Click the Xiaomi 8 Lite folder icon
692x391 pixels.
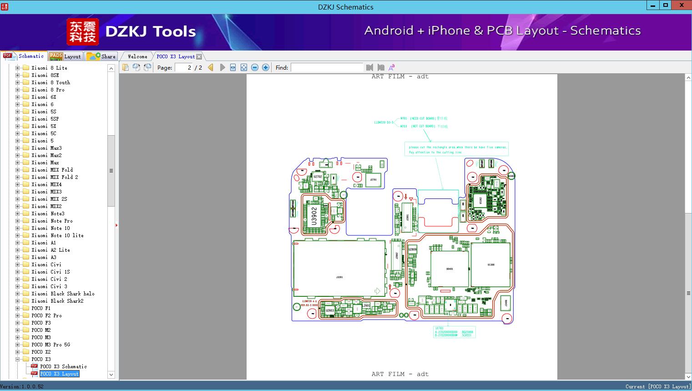coord(26,68)
